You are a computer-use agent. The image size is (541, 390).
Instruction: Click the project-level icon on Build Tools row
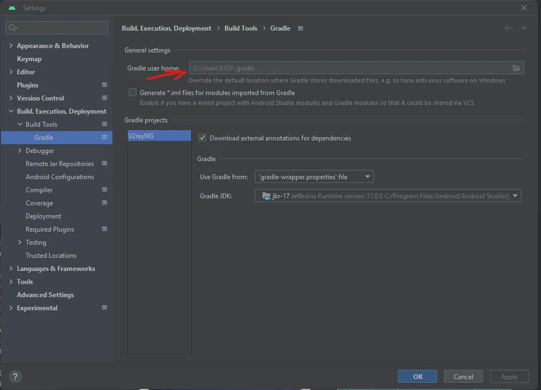click(105, 124)
